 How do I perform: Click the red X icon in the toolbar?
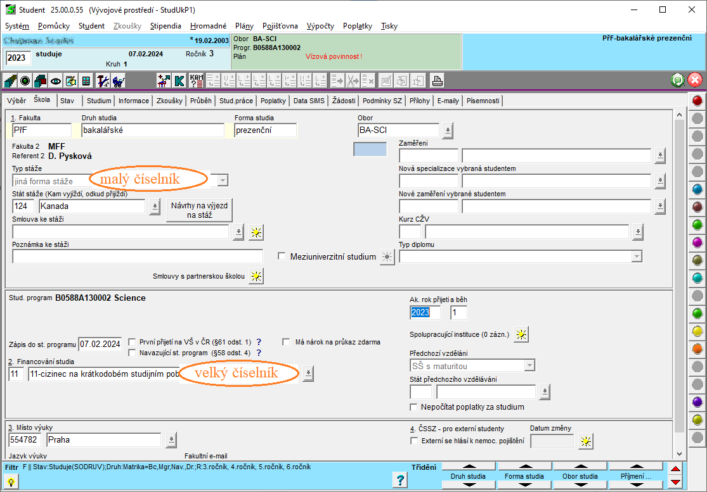pos(696,80)
